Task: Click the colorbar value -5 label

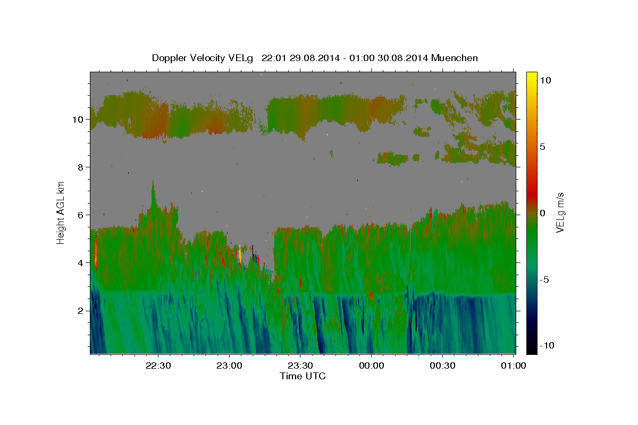Action: [x=544, y=279]
